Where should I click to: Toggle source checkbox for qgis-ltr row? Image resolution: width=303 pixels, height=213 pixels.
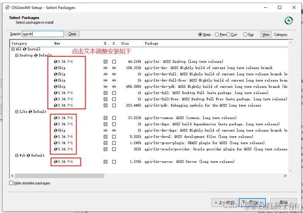[114, 62]
